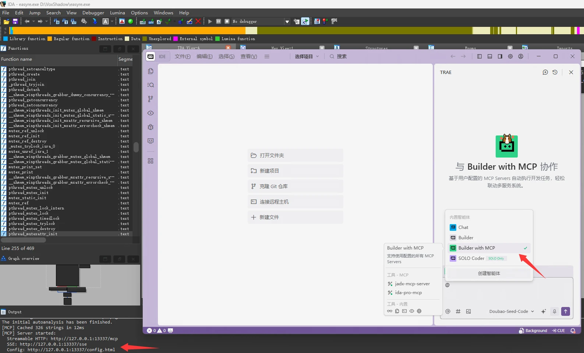This screenshot has height=353, width=584.
Task: Click 克隆 Git 仓库 button
Action: [295, 186]
